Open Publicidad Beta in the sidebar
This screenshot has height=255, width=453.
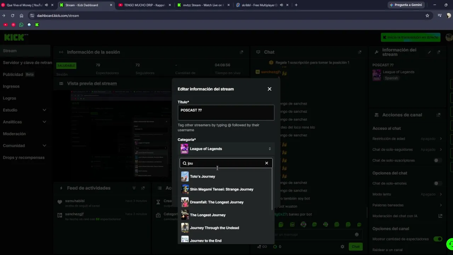point(18,74)
